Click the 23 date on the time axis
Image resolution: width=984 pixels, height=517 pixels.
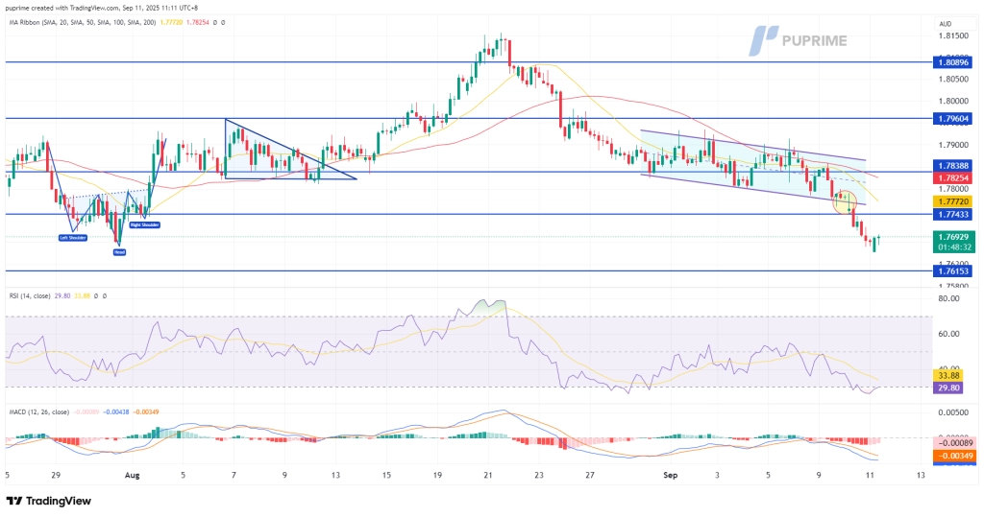538,476
